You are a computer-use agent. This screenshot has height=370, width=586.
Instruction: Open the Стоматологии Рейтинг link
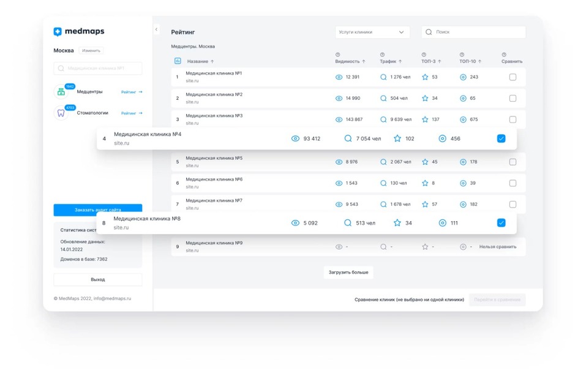click(131, 113)
